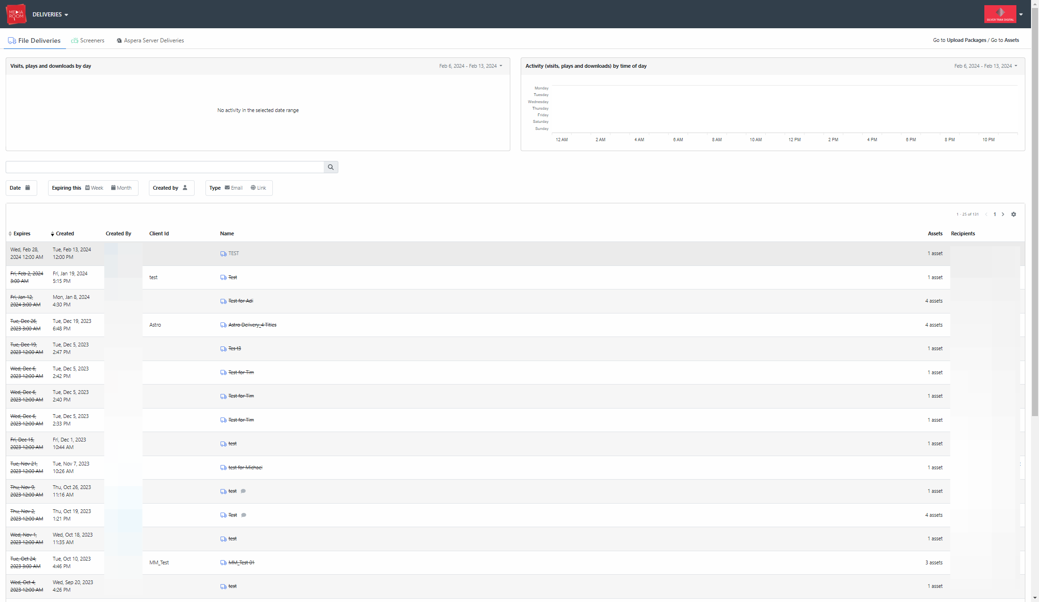Click MM_Test client id cell
Screen dimensions: 1039x602
pos(159,562)
